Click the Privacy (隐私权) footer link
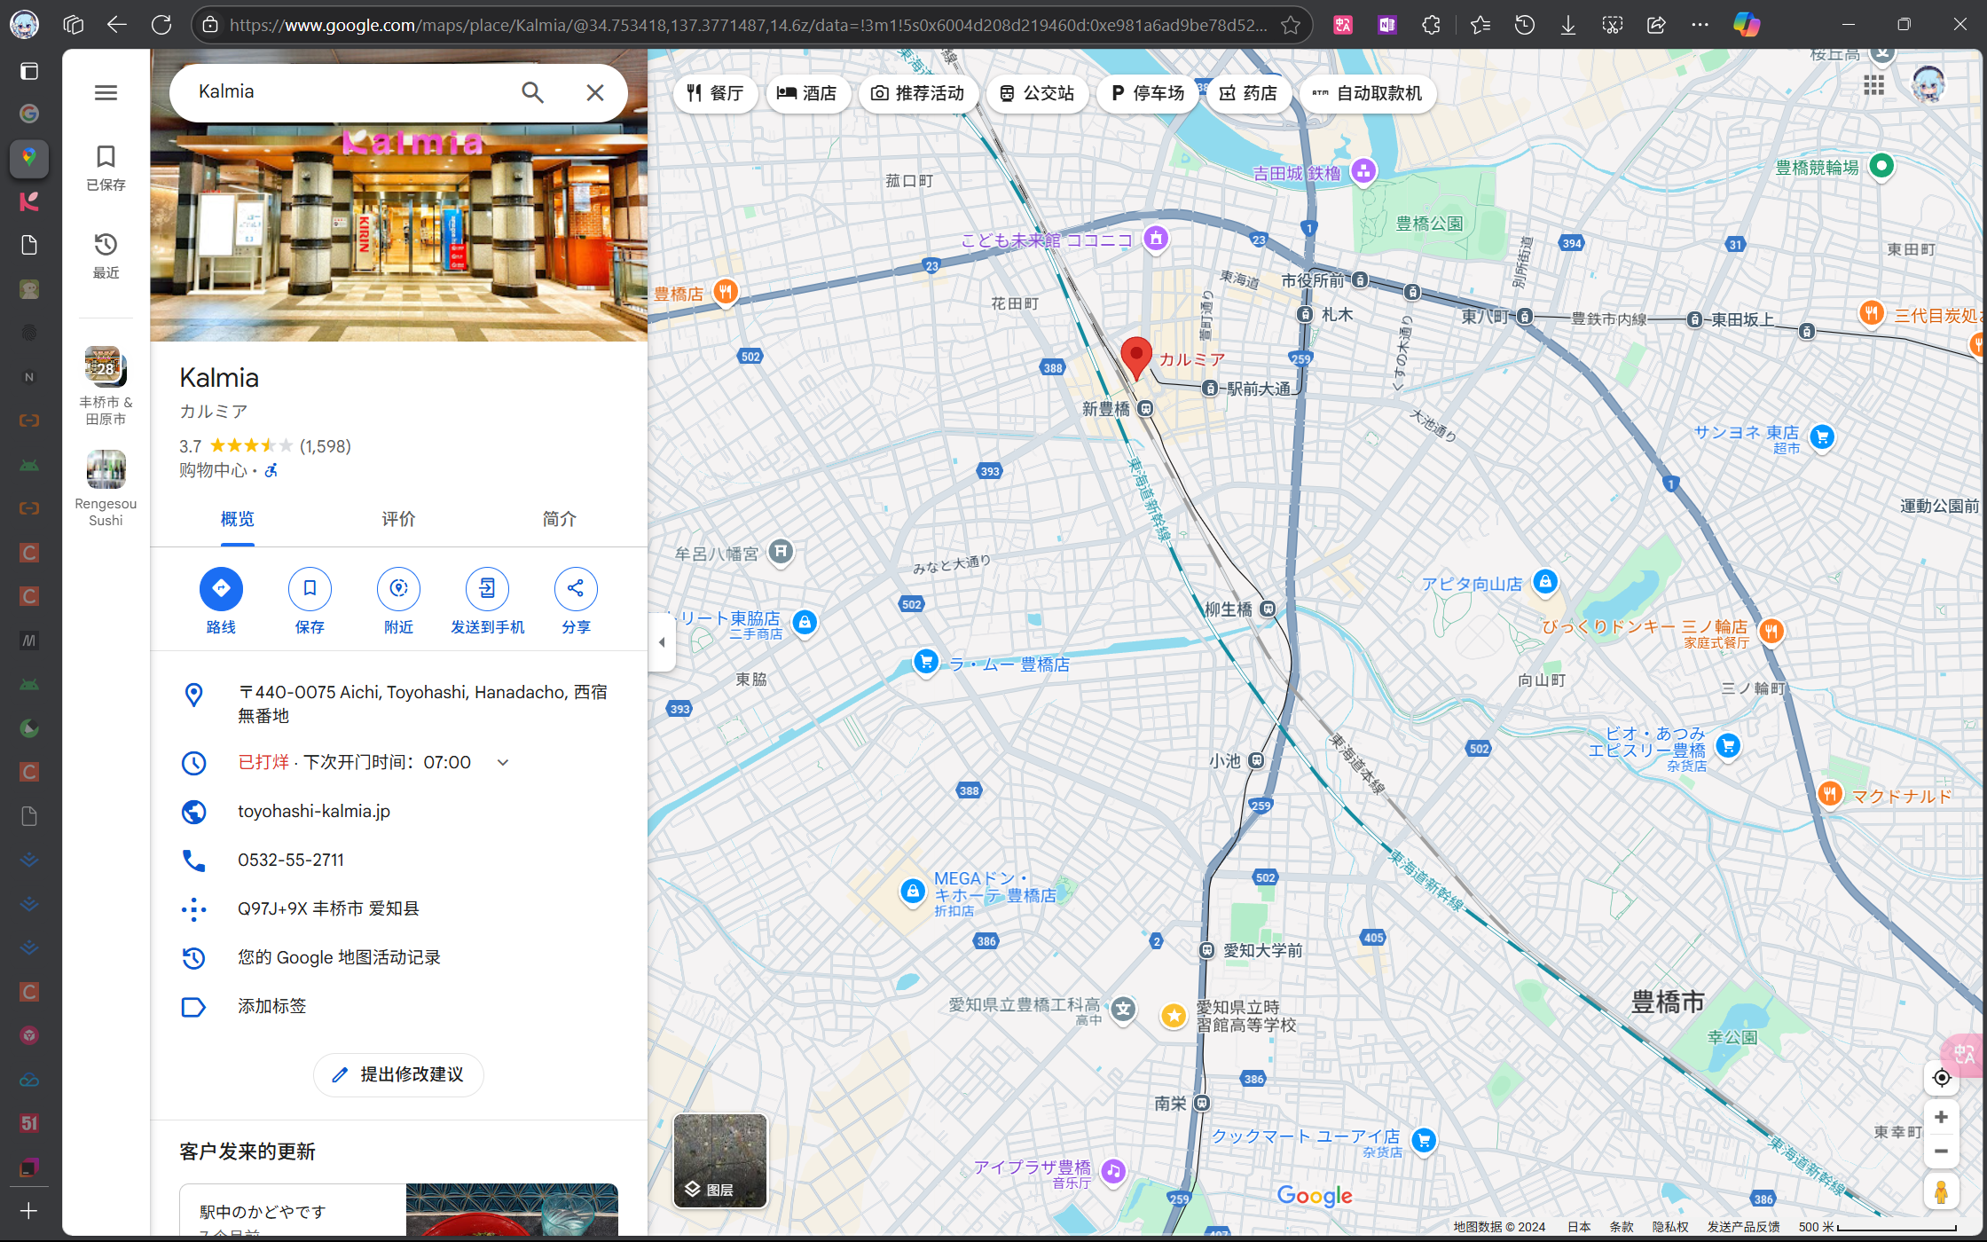The height and width of the screenshot is (1242, 1987). point(1670,1227)
